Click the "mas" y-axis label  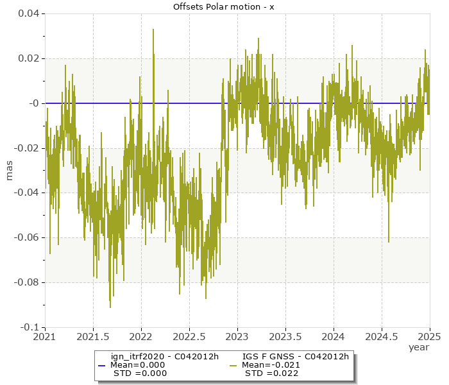point(9,170)
